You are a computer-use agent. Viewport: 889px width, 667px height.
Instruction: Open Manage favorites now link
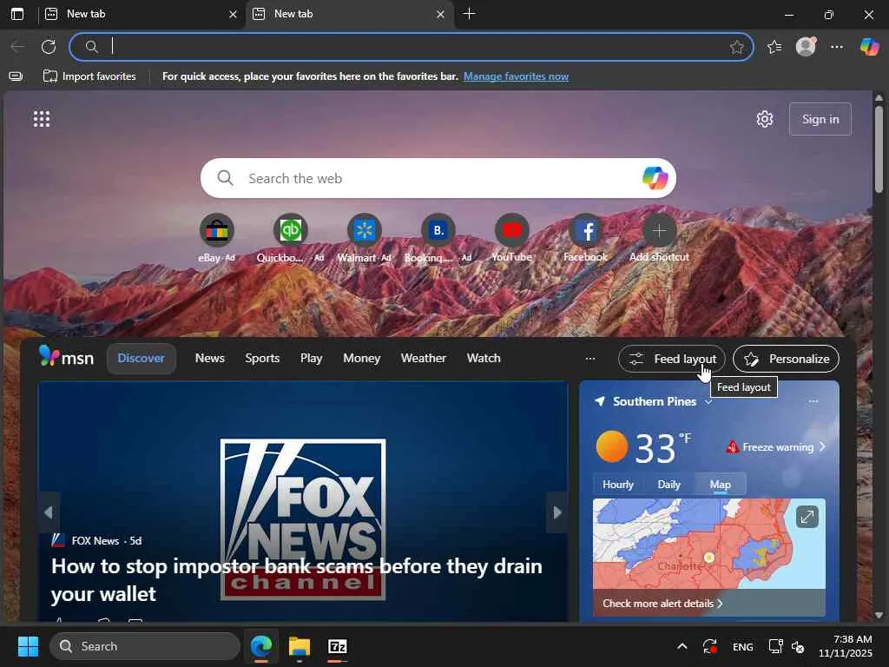pos(516,76)
